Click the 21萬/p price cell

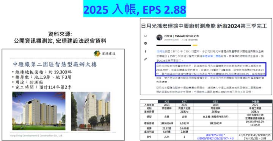[184, 112]
